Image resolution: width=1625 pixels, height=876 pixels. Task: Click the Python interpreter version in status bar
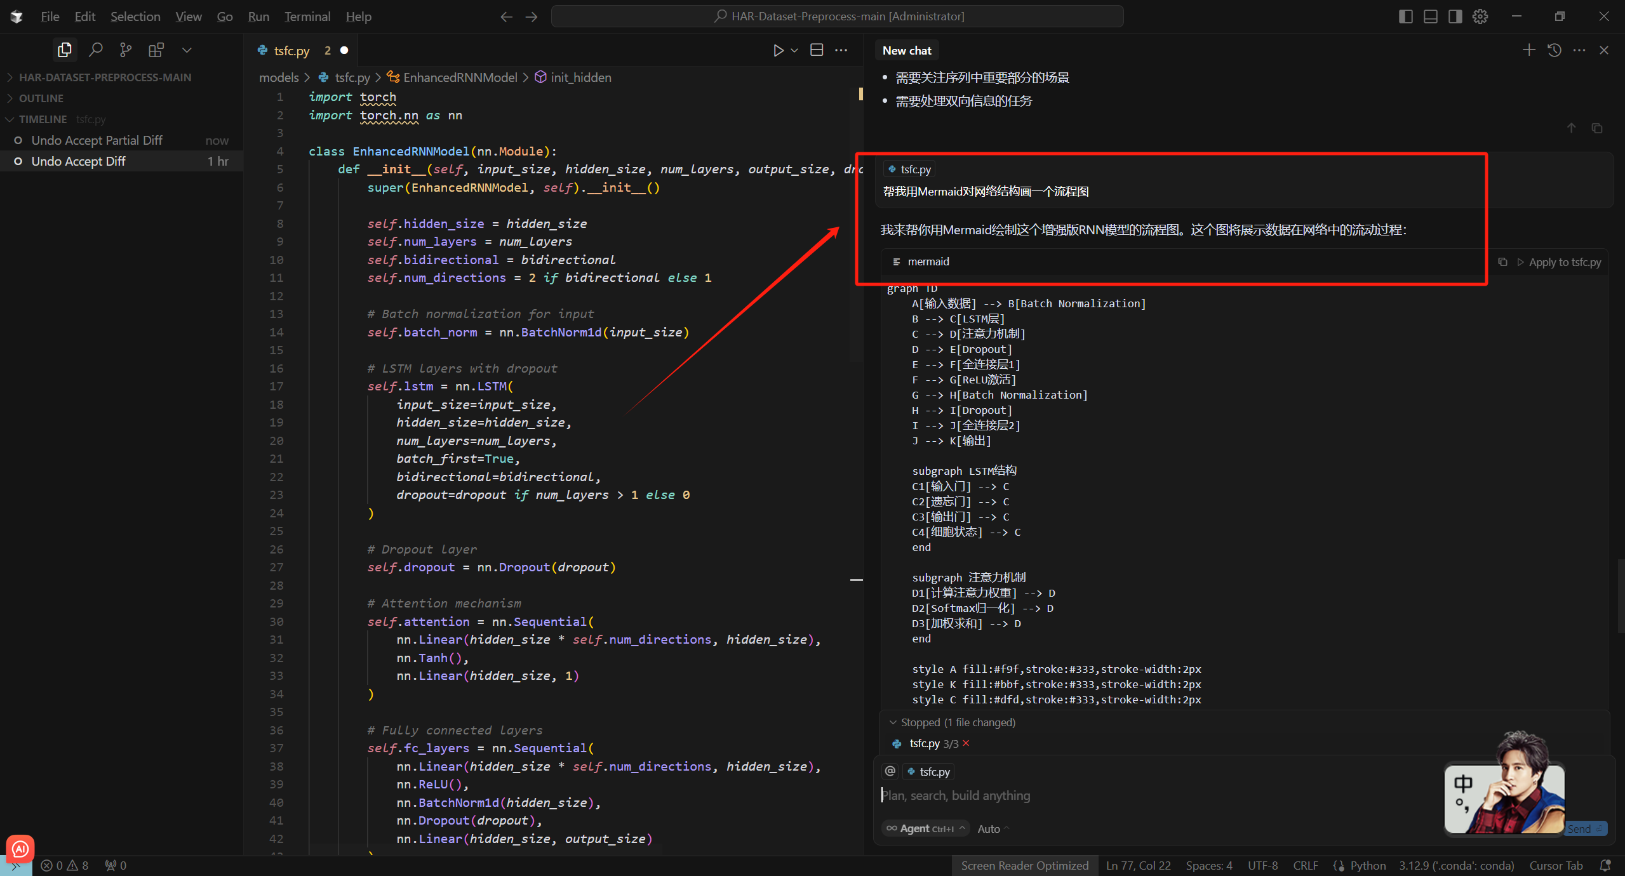(x=1456, y=865)
